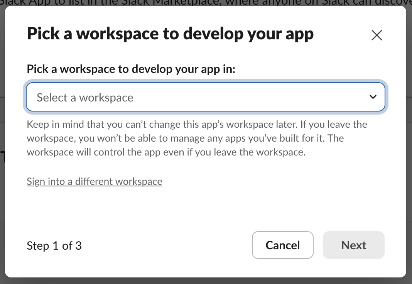
Task: Click the label Pick a workspace to develop your app in:
Action: [x=131, y=69]
